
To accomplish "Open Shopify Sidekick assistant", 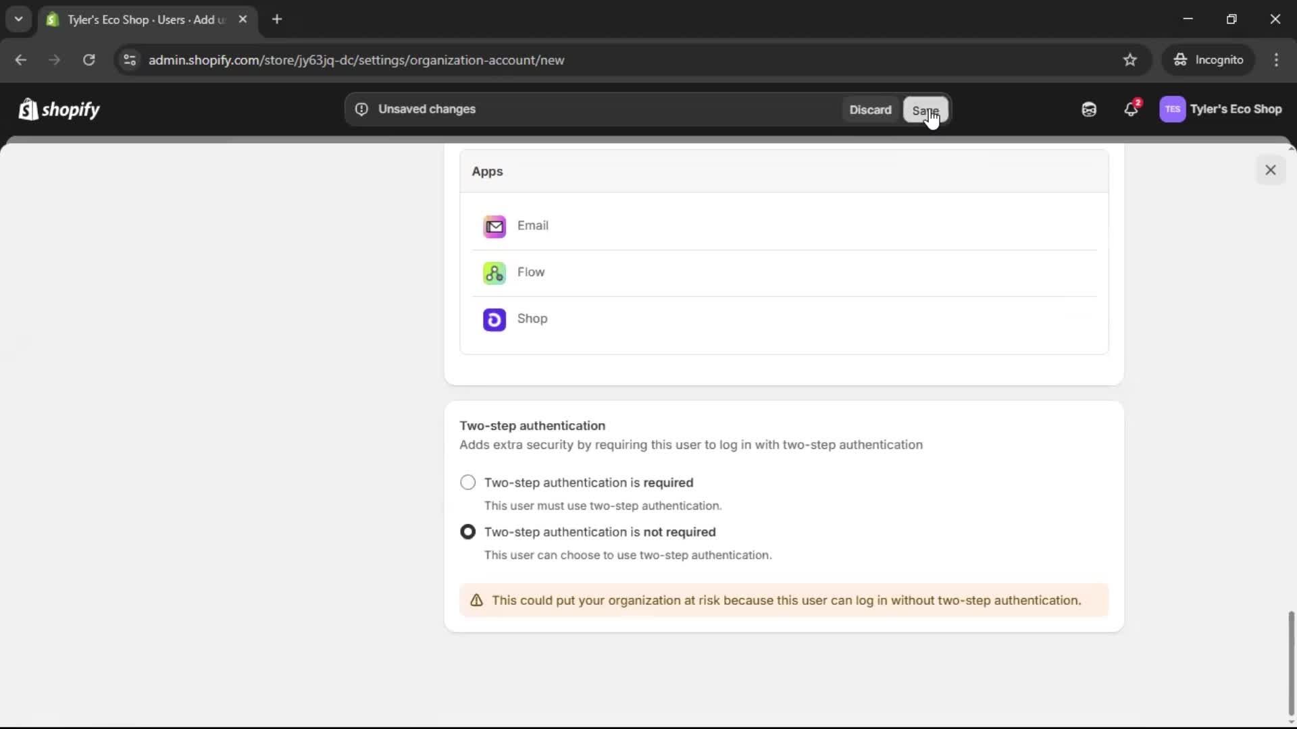I will [x=1088, y=109].
